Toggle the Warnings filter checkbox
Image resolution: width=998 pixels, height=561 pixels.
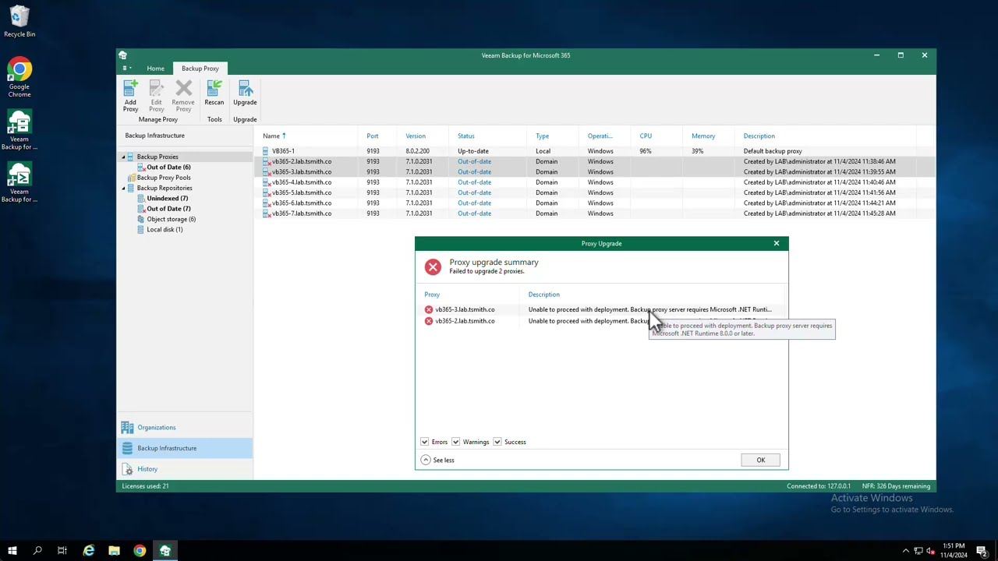pos(455,442)
